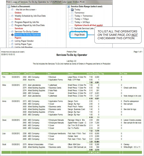Toggle the Page Break checkbox
Screen dimensions: 144x156
point(72,35)
